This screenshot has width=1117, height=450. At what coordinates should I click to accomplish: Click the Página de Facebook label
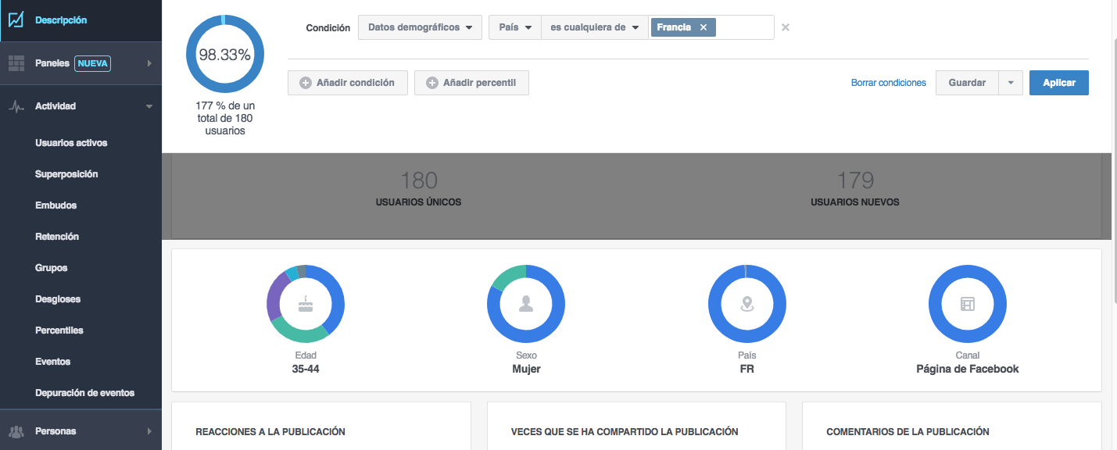coord(968,369)
